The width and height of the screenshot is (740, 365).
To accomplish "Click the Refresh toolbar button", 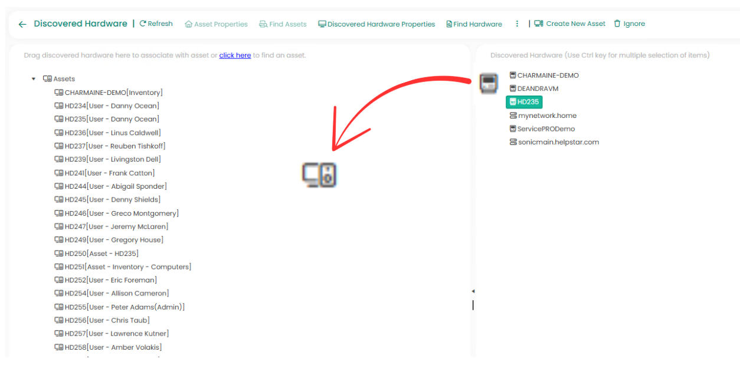I will coord(156,24).
